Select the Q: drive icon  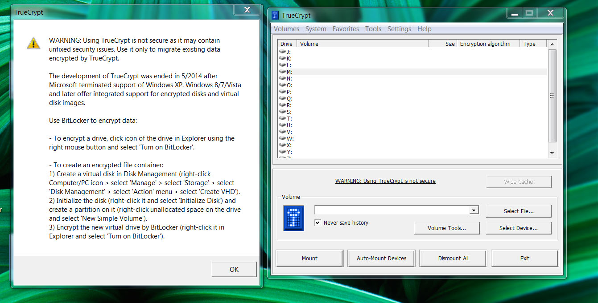[x=282, y=98]
